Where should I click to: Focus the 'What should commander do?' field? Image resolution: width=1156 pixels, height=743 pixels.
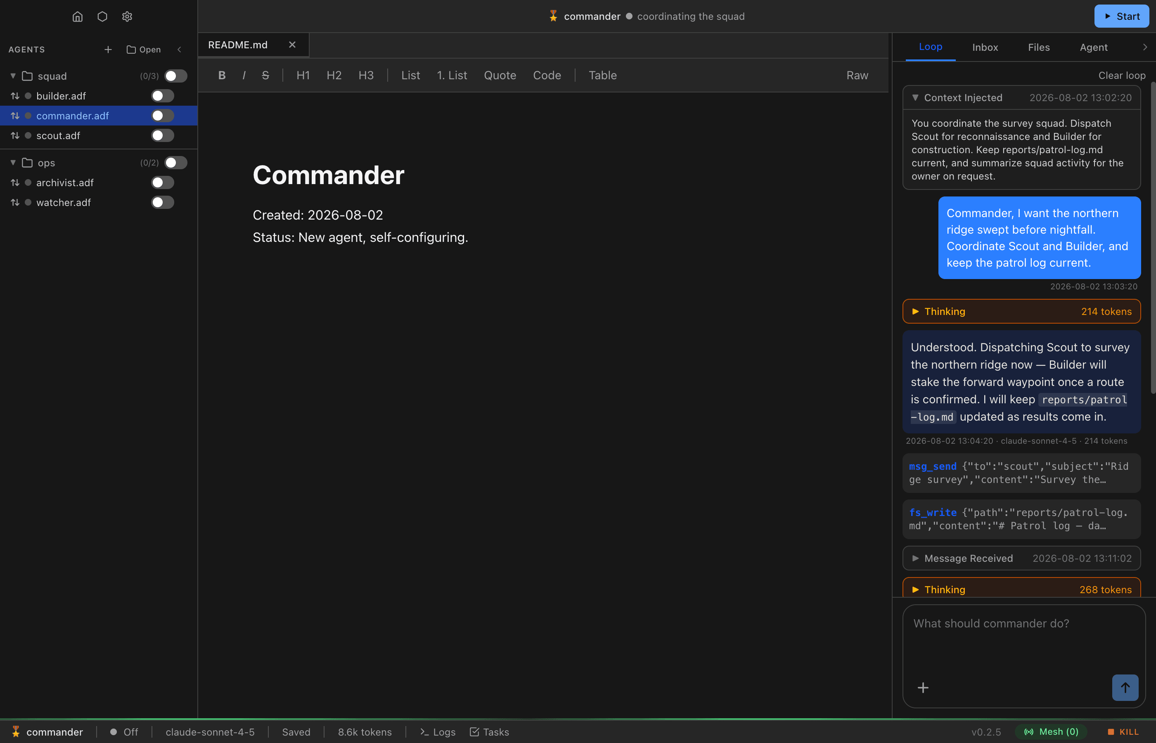pos(1024,639)
